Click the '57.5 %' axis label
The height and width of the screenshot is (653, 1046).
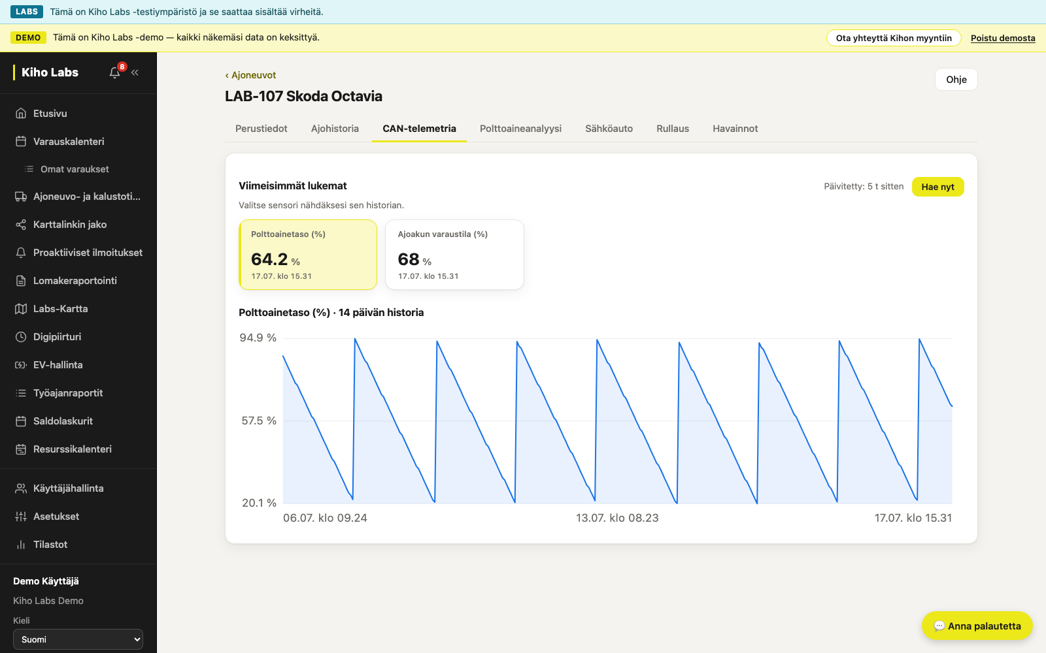point(259,421)
